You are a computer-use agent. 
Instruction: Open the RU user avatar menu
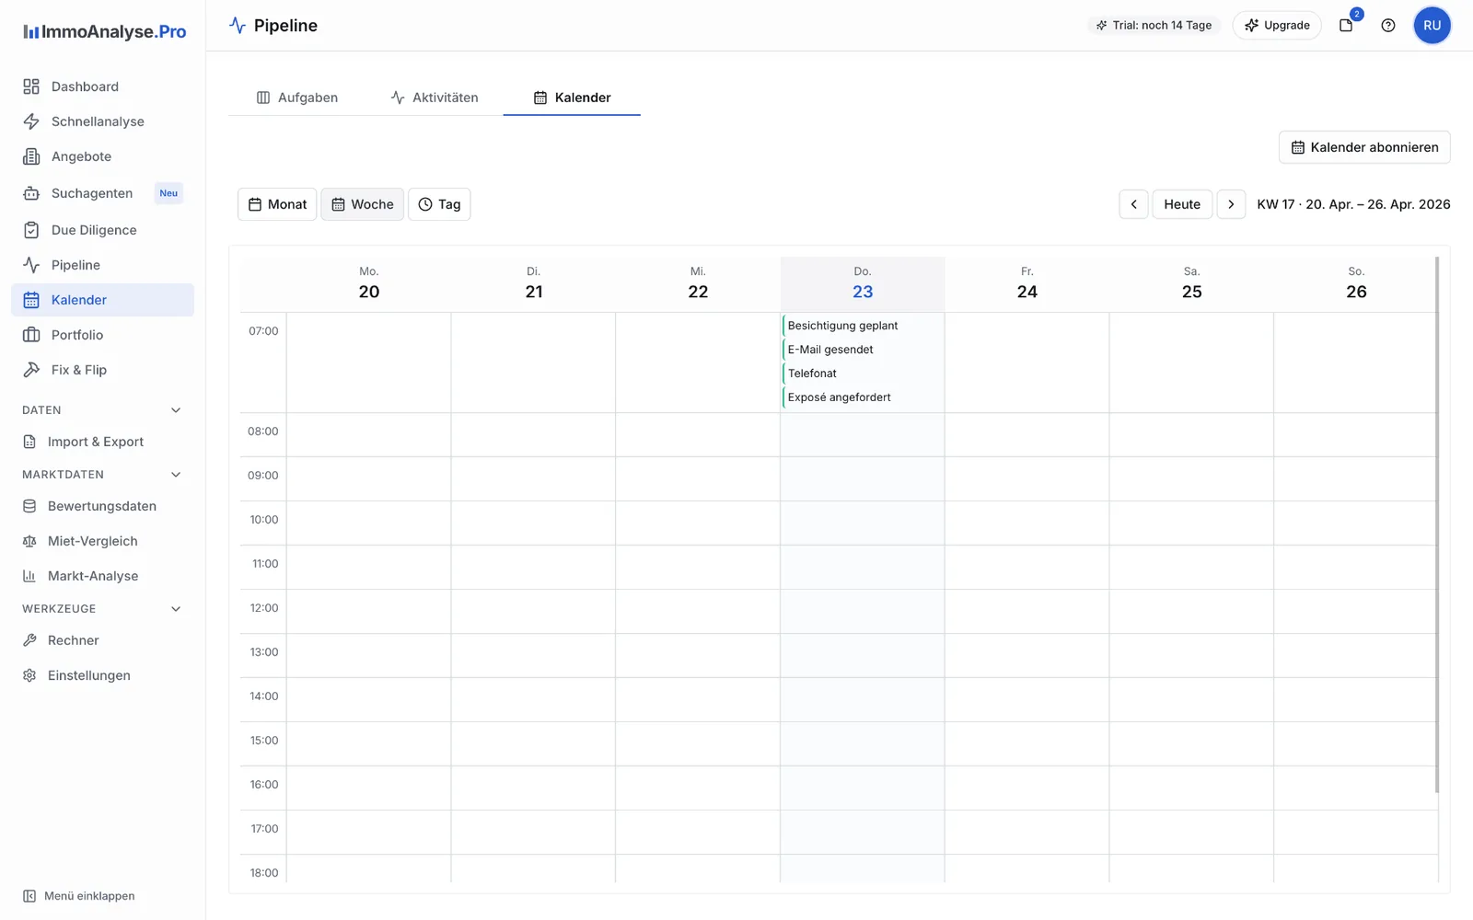[1432, 25]
